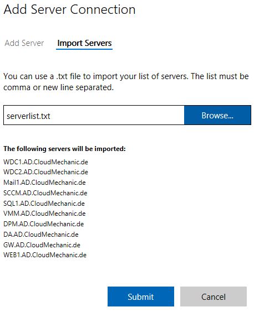Click WDC1.AD.CloudMechanic.de in the import list

click(45, 162)
